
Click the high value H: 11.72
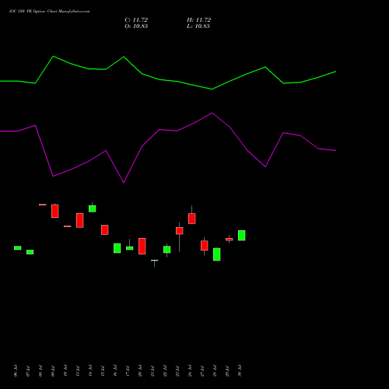point(198,20)
